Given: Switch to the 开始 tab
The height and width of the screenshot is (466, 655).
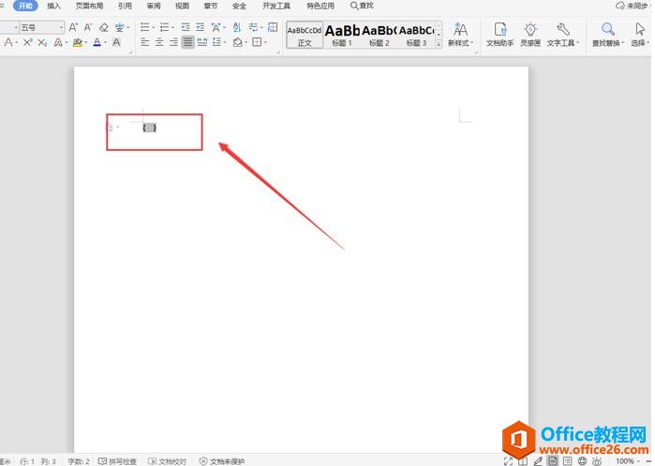Looking at the screenshot, I should point(25,6).
